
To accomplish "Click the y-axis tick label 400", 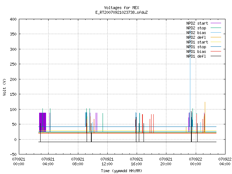I will pos(13,19).
